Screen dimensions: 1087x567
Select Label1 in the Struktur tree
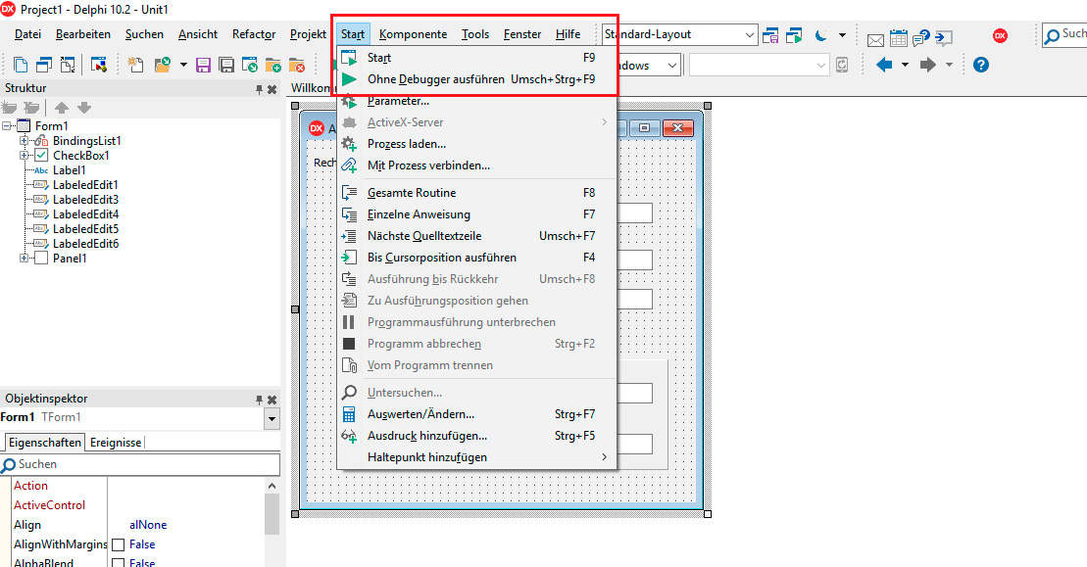click(x=70, y=170)
